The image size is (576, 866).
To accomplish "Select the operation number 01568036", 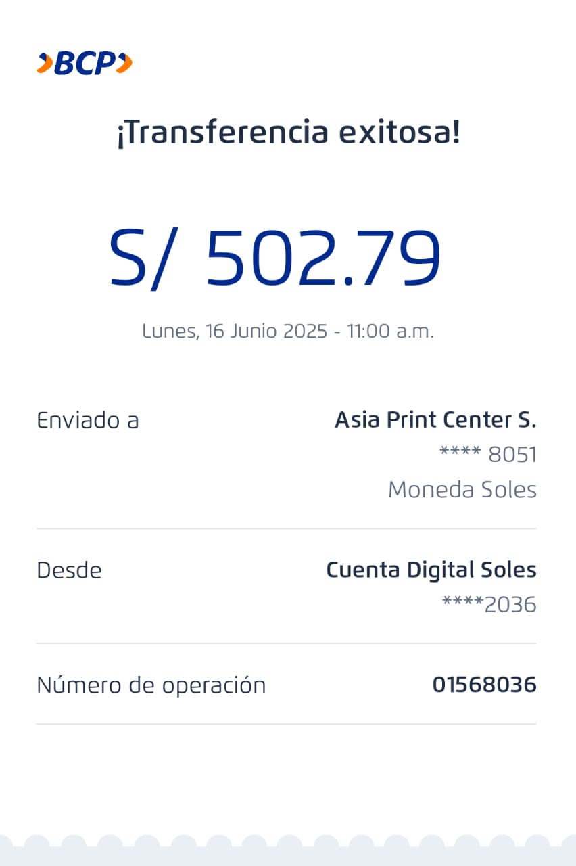I will coord(484,685).
